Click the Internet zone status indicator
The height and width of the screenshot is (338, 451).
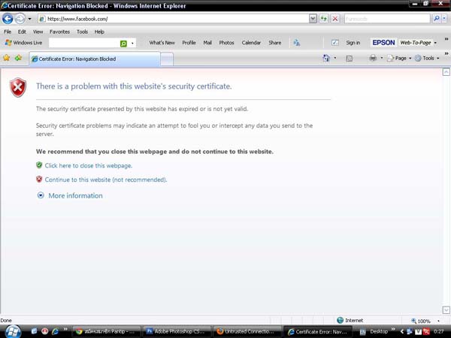coord(350,320)
